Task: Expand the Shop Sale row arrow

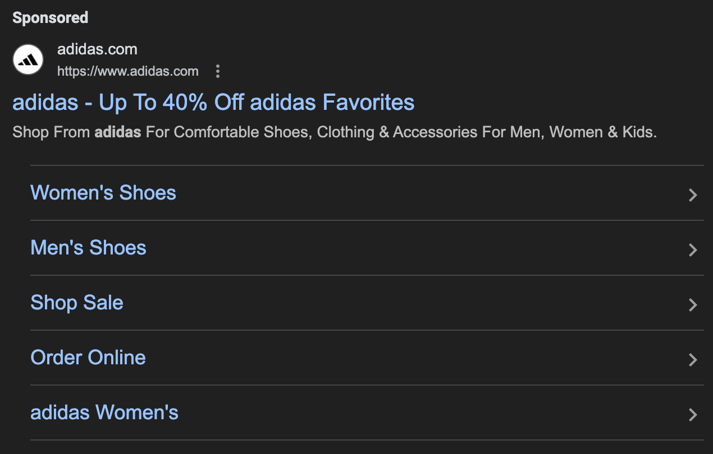Action: 693,304
